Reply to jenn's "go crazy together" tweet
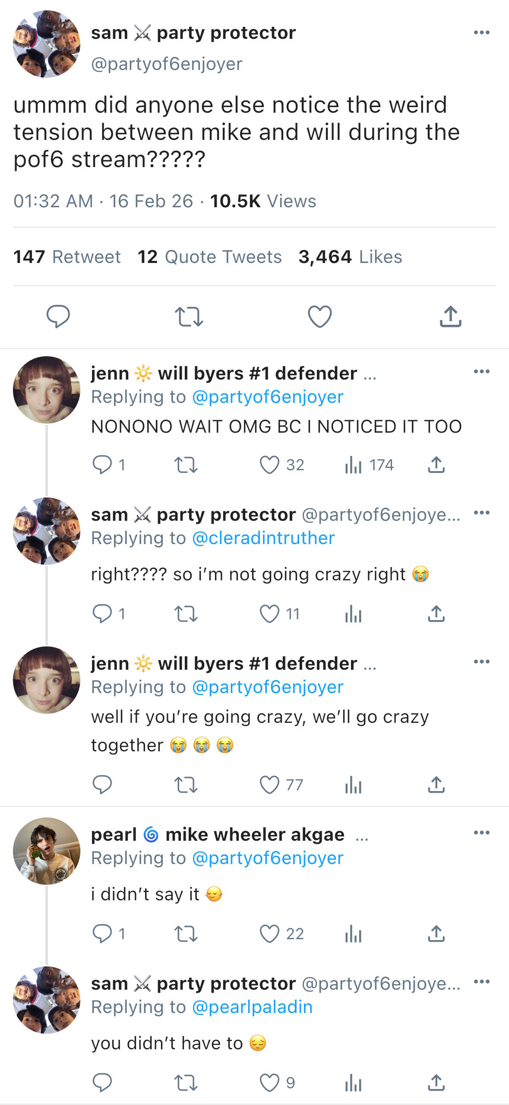This screenshot has height=1105, width=509. coord(102,785)
